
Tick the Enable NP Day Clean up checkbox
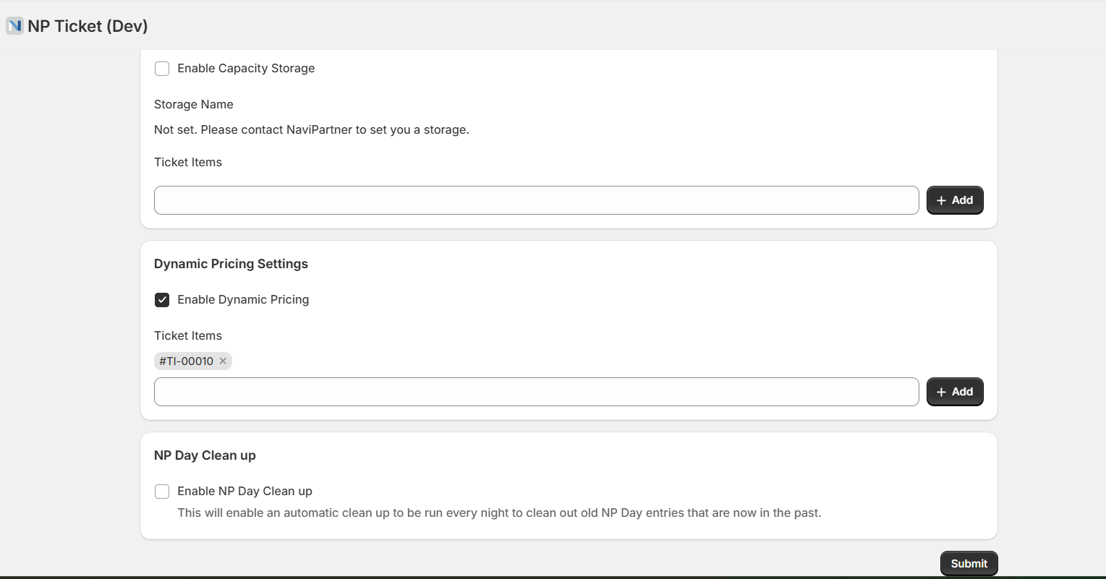tap(162, 492)
